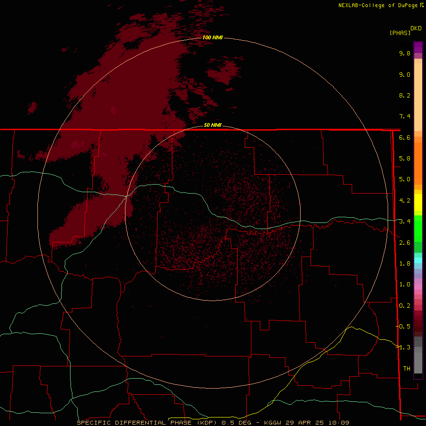Click the 8.2 value on the color scale
The width and height of the screenshot is (426, 426).
(x=405, y=95)
